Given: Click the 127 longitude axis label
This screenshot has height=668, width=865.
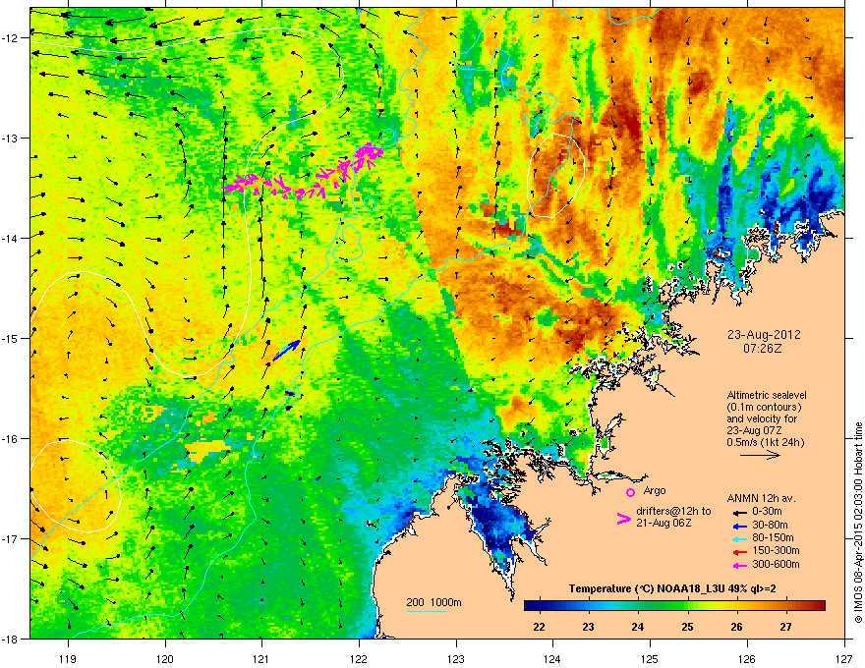Looking at the screenshot, I should click(844, 658).
